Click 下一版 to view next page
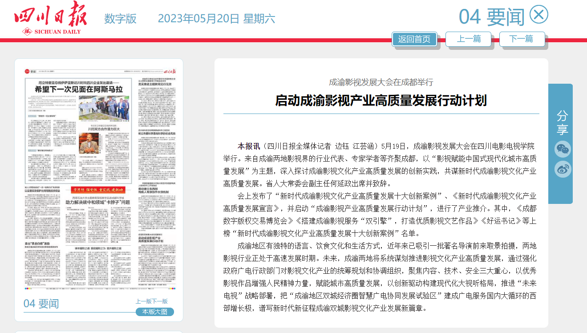 coord(160,301)
